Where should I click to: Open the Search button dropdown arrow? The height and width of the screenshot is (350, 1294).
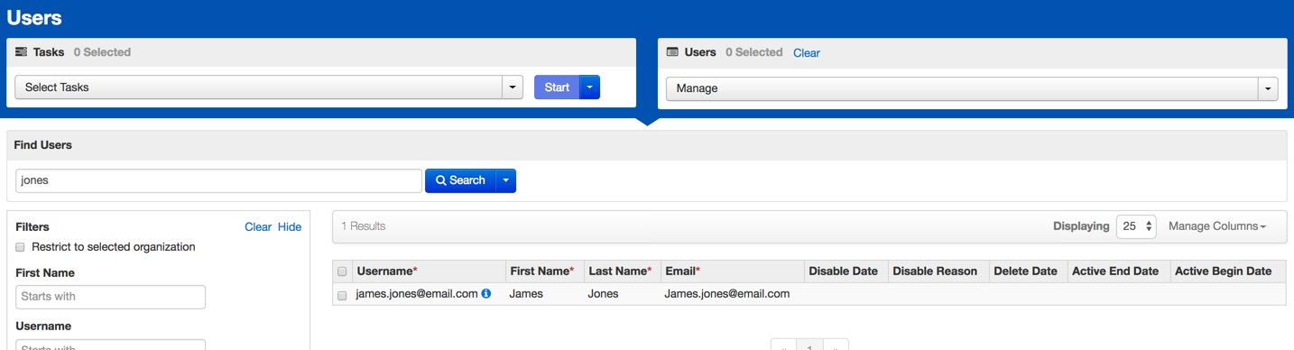[x=506, y=180]
